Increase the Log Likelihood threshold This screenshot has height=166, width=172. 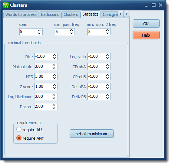coord(54,95)
